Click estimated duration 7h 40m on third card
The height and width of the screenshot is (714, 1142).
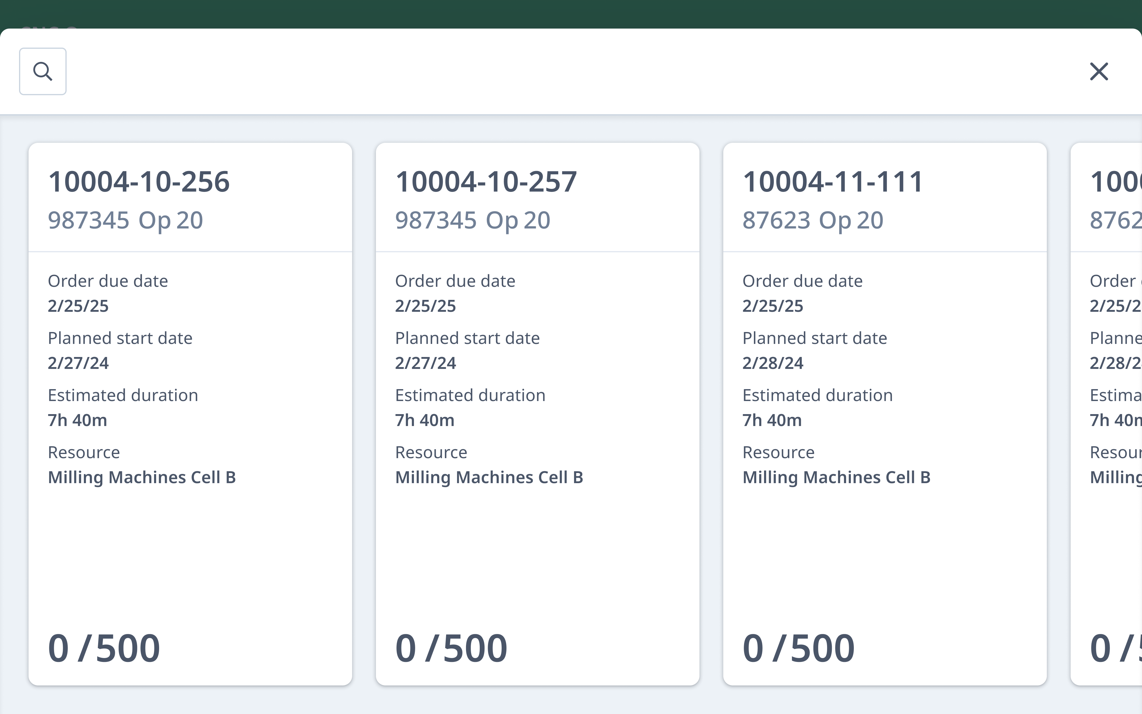coord(771,420)
